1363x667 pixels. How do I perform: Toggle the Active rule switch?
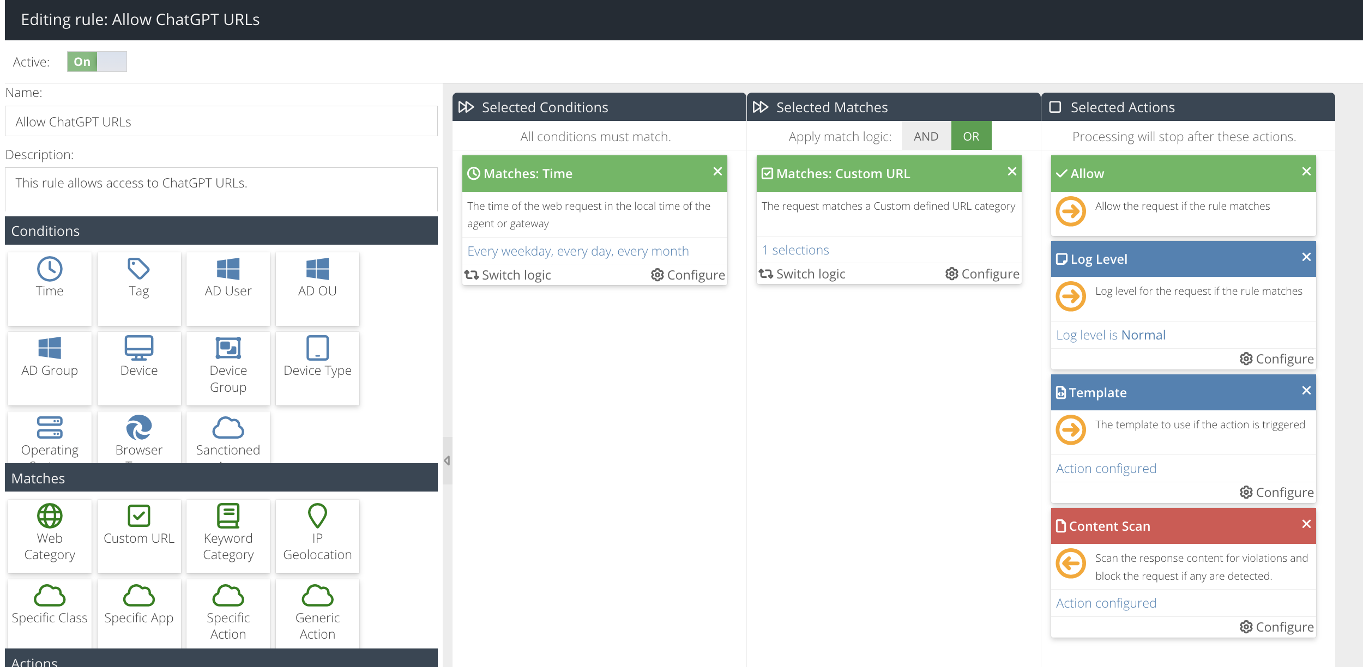click(x=97, y=62)
